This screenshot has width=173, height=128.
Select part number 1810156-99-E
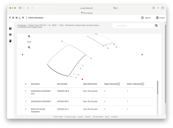(x=63, y=101)
